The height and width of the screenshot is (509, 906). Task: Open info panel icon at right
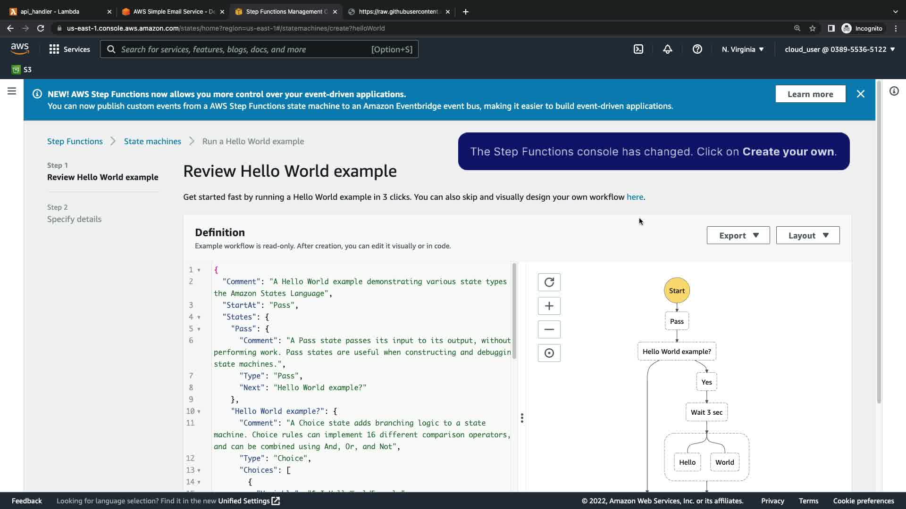(894, 91)
